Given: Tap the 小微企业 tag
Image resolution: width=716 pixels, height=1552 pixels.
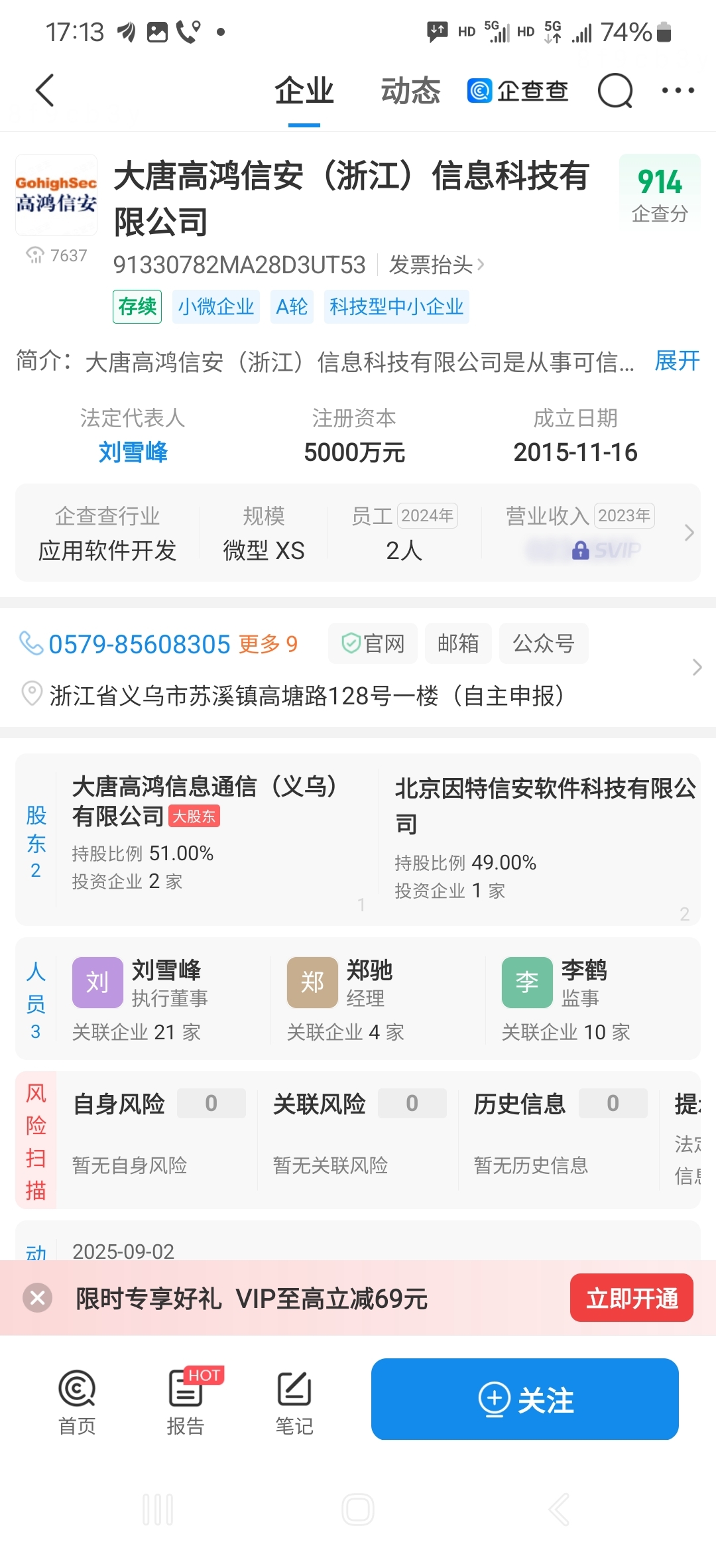Looking at the screenshot, I should pos(216,306).
